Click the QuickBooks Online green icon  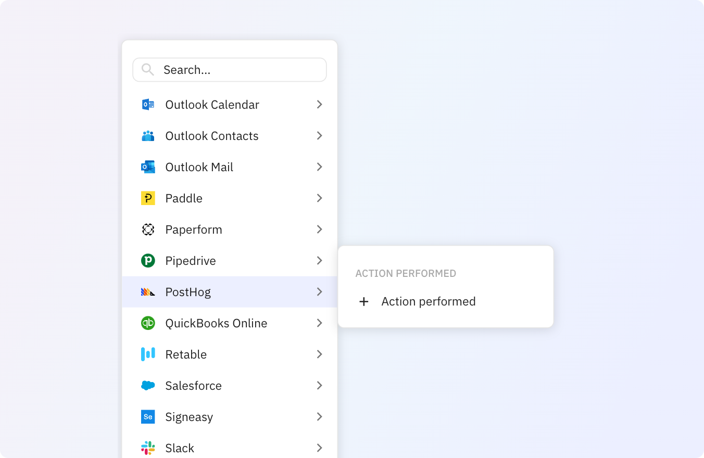148,323
